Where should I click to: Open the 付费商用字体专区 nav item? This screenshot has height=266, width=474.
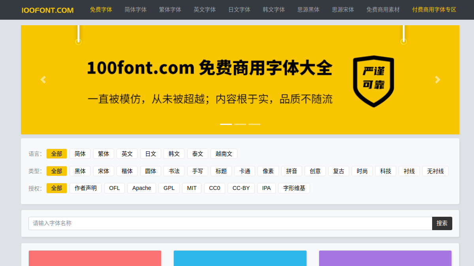click(434, 9)
